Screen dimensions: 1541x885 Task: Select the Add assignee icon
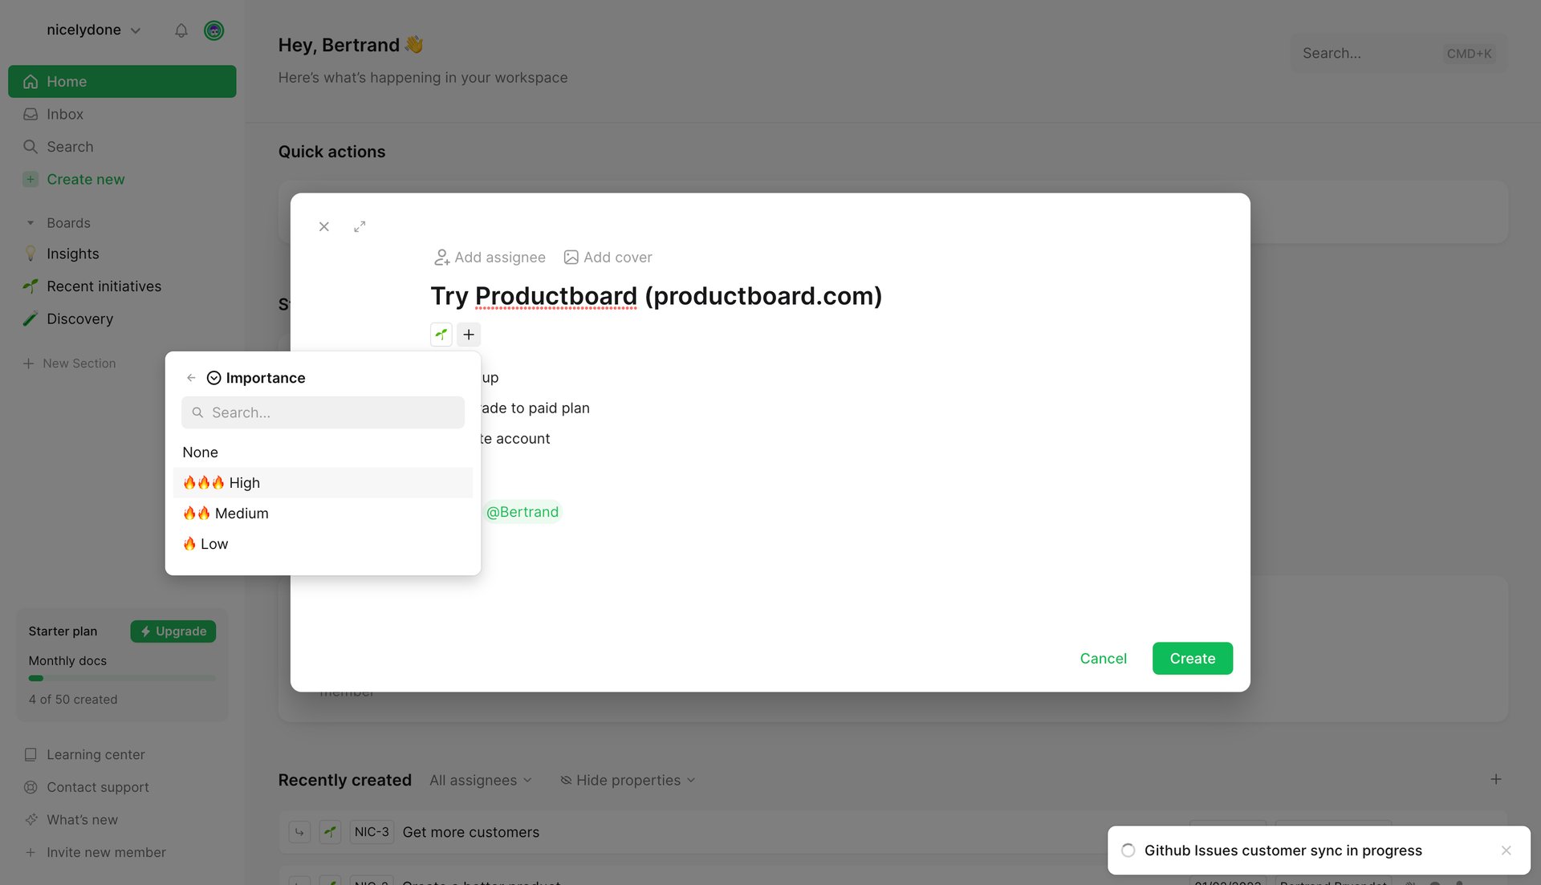tap(441, 257)
